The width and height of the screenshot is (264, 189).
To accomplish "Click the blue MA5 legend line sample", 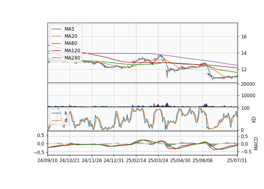I will [56, 29].
